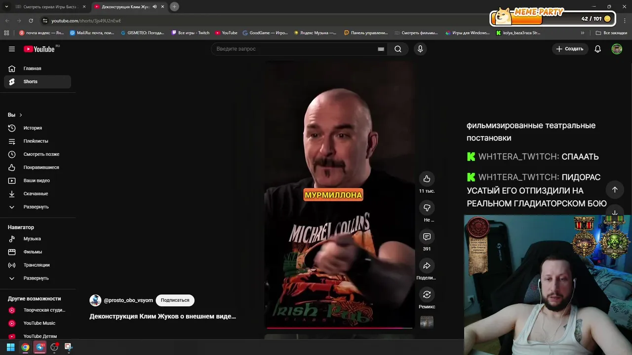Open the Windows Start menu
Image resolution: width=632 pixels, height=355 pixels.
[10, 347]
